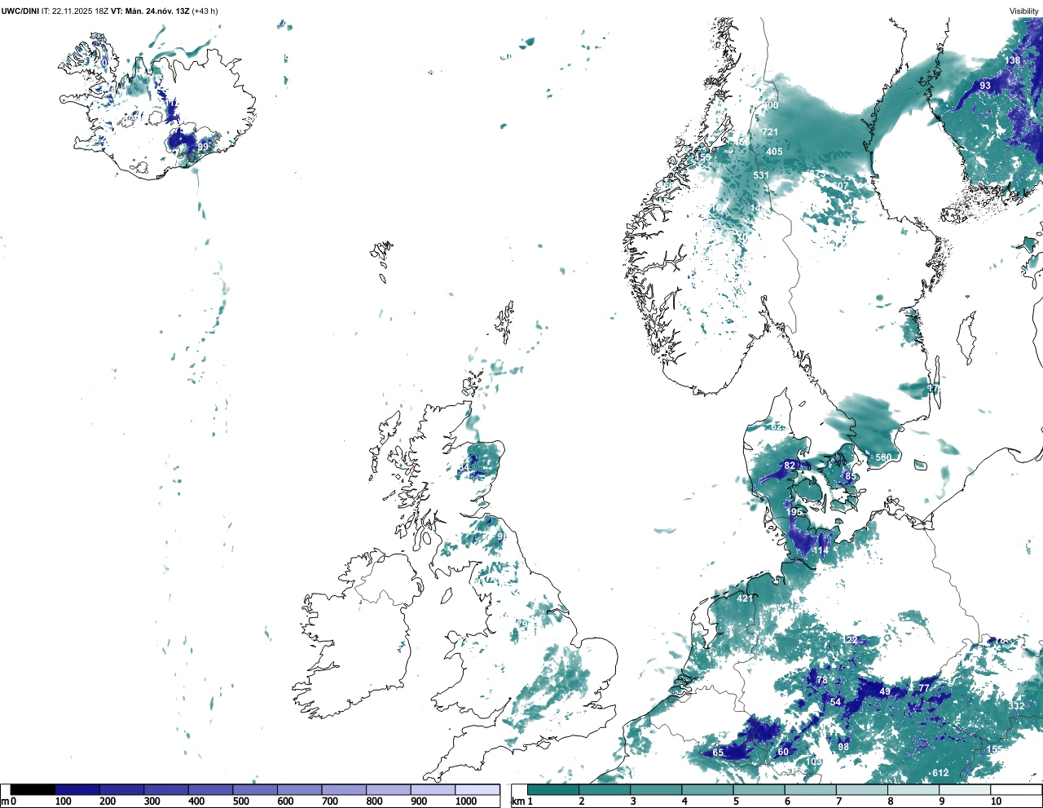Click the 421 value over the Netherlands coast
1043x808 pixels.
pos(745,598)
